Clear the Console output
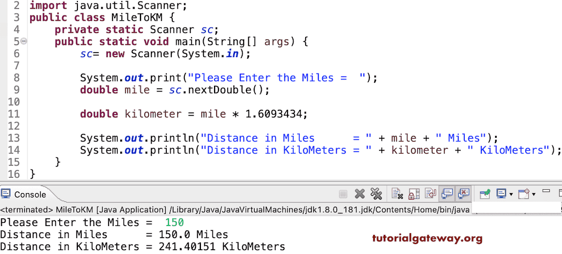Image resolution: width=562 pixels, height=254 pixels. [397, 194]
